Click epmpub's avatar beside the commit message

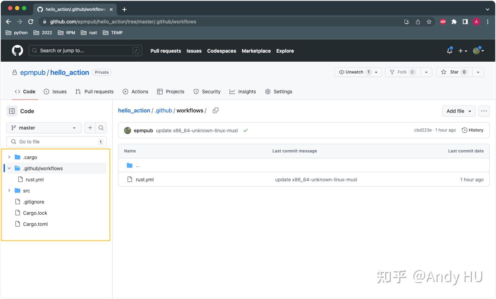coord(127,130)
